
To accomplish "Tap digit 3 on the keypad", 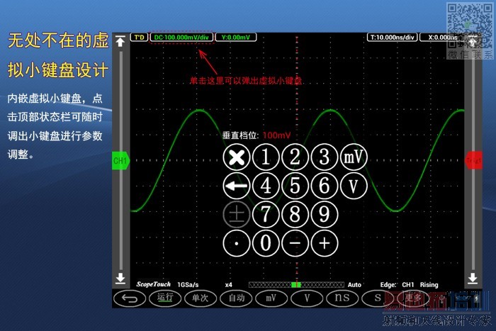I will (325, 157).
